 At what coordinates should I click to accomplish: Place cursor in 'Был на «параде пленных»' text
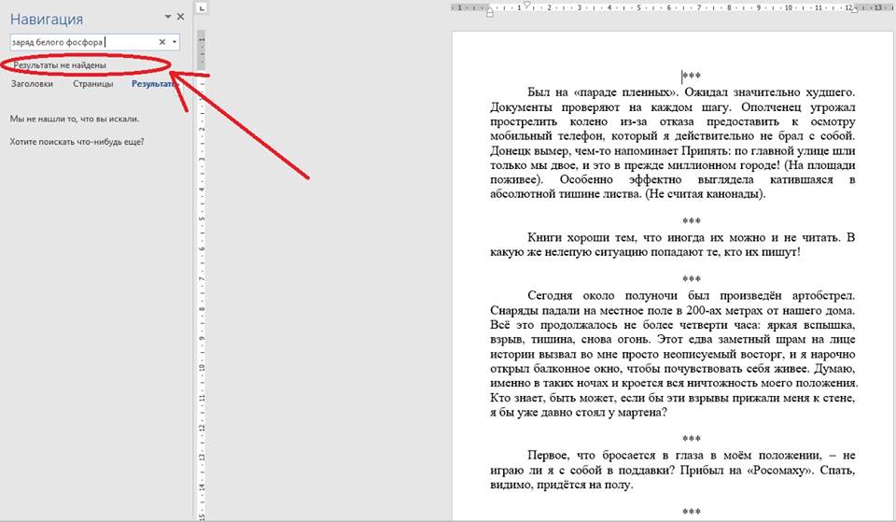click(604, 92)
